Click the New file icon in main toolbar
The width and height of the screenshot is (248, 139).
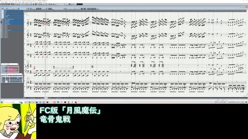pyautogui.click(x=2, y=4)
